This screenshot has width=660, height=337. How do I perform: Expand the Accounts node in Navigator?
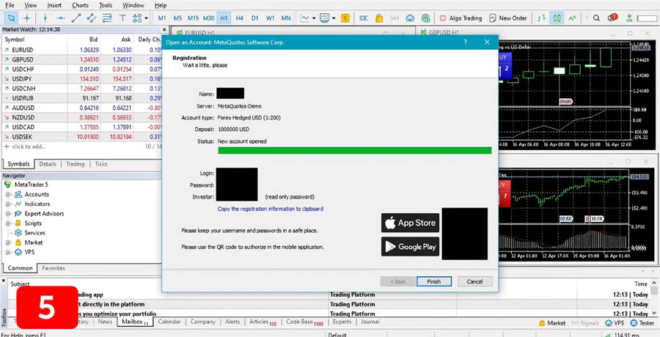tap(7, 194)
